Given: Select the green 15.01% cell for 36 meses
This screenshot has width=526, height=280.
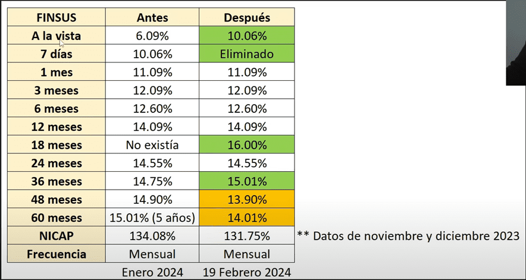Looking at the screenshot, I should coord(247,181).
